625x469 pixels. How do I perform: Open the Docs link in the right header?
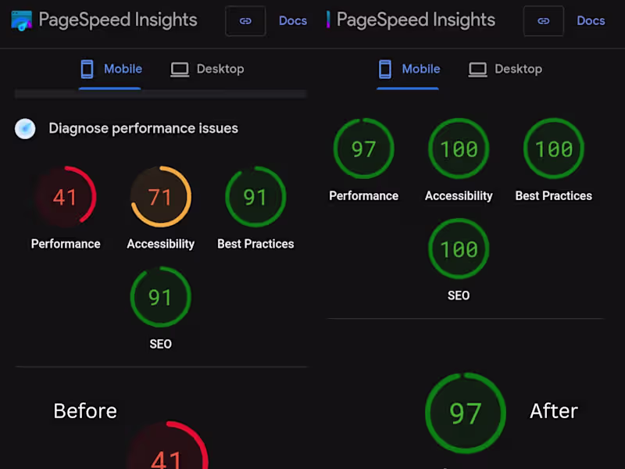pyautogui.click(x=591, y=21)
